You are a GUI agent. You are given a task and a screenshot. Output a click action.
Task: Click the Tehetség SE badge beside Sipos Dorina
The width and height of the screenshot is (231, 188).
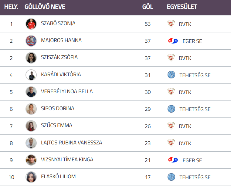(171, 109)
